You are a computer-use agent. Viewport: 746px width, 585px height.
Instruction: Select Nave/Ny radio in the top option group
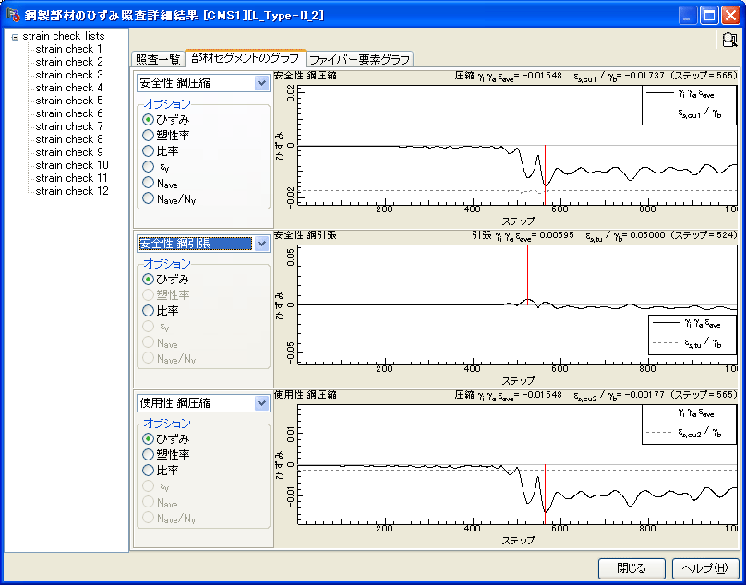(148, 197)
